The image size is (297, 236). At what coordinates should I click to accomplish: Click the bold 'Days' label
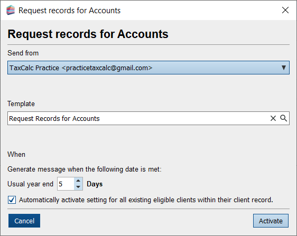pos(95,184)
